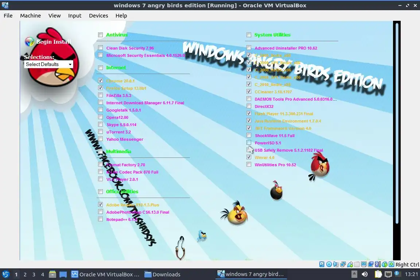Open the start menu bird icon
420x280 pixels.
pyautogui.click(x=5, y=275)
